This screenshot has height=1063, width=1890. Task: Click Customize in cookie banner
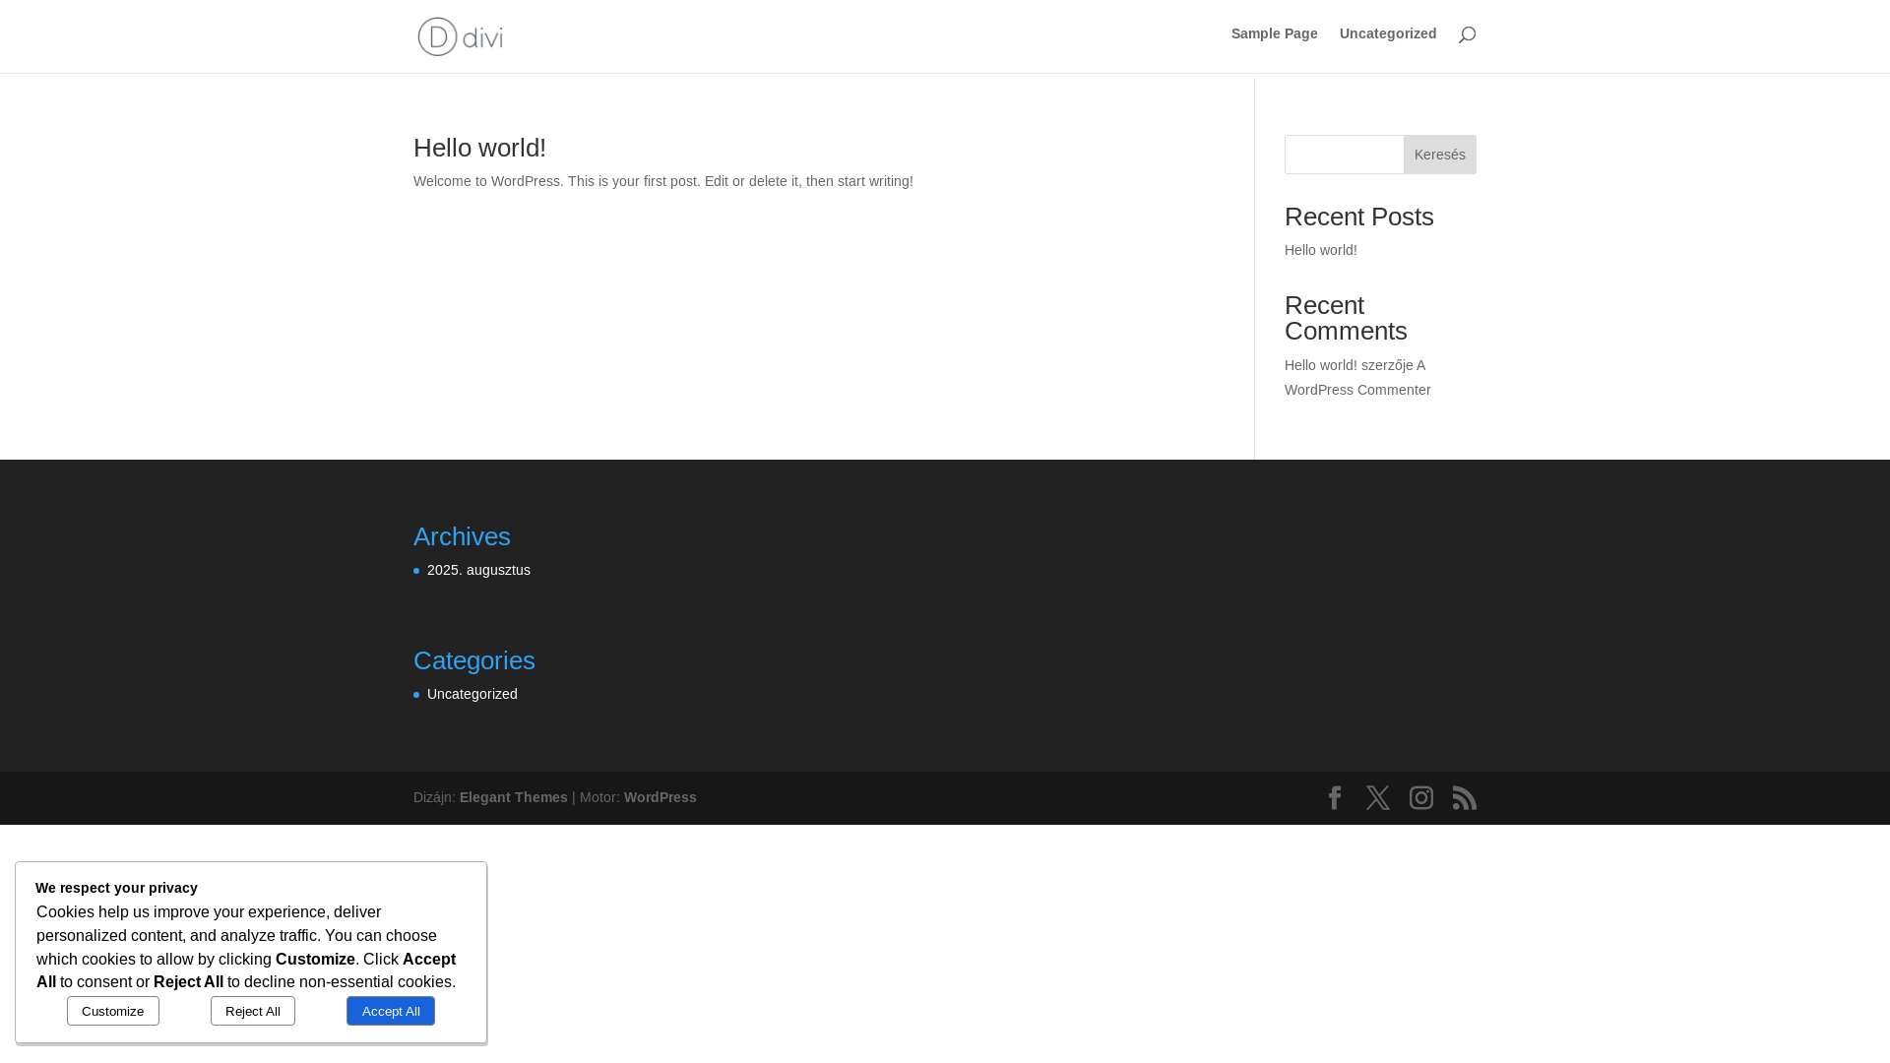113,1011
